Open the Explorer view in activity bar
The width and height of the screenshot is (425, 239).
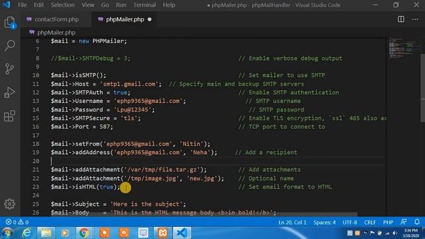pos(10,23)
